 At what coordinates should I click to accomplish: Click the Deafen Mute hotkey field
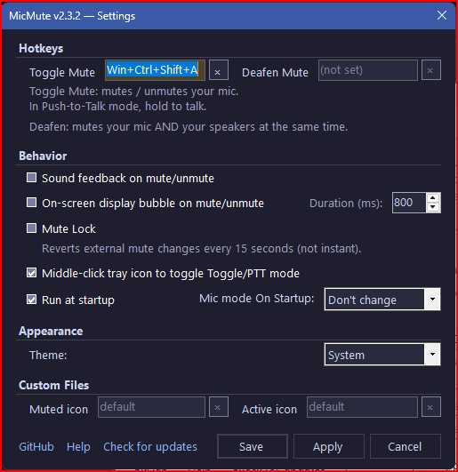click(x=368, y=70)
